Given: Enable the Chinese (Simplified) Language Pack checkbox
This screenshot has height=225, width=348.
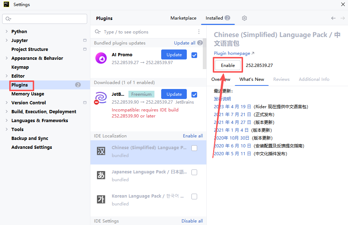Looking at the screenshot, I should [194, 148].
